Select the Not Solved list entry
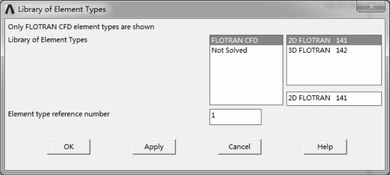The image size is (390, 175). (x=229, y=50)
